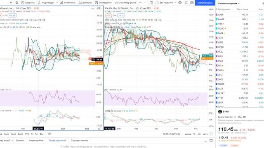
Task: Take a chart snapshot with camera icon
Action: coord(192,3)
